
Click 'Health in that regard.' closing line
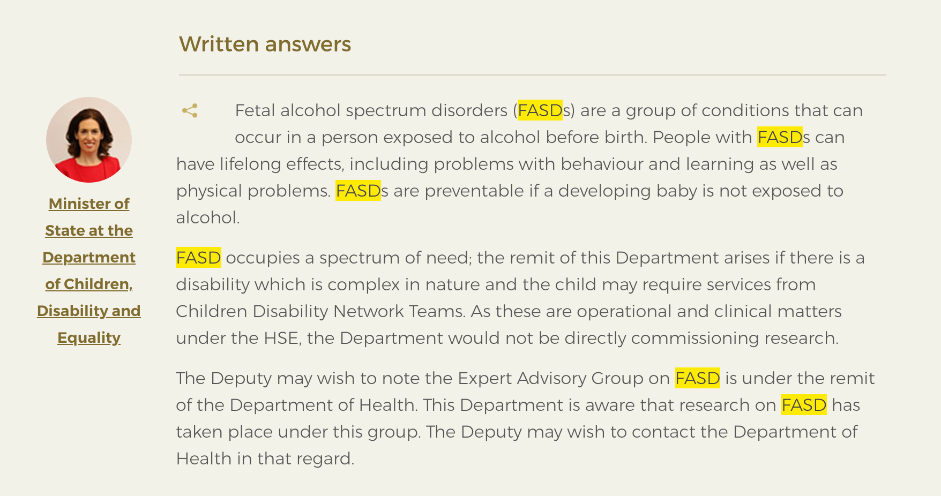(265, 459)
